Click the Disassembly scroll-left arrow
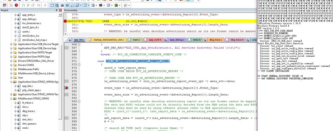 click(65, 34)
